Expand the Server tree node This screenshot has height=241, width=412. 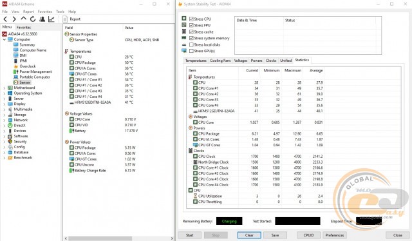click(x=5, y=99)
